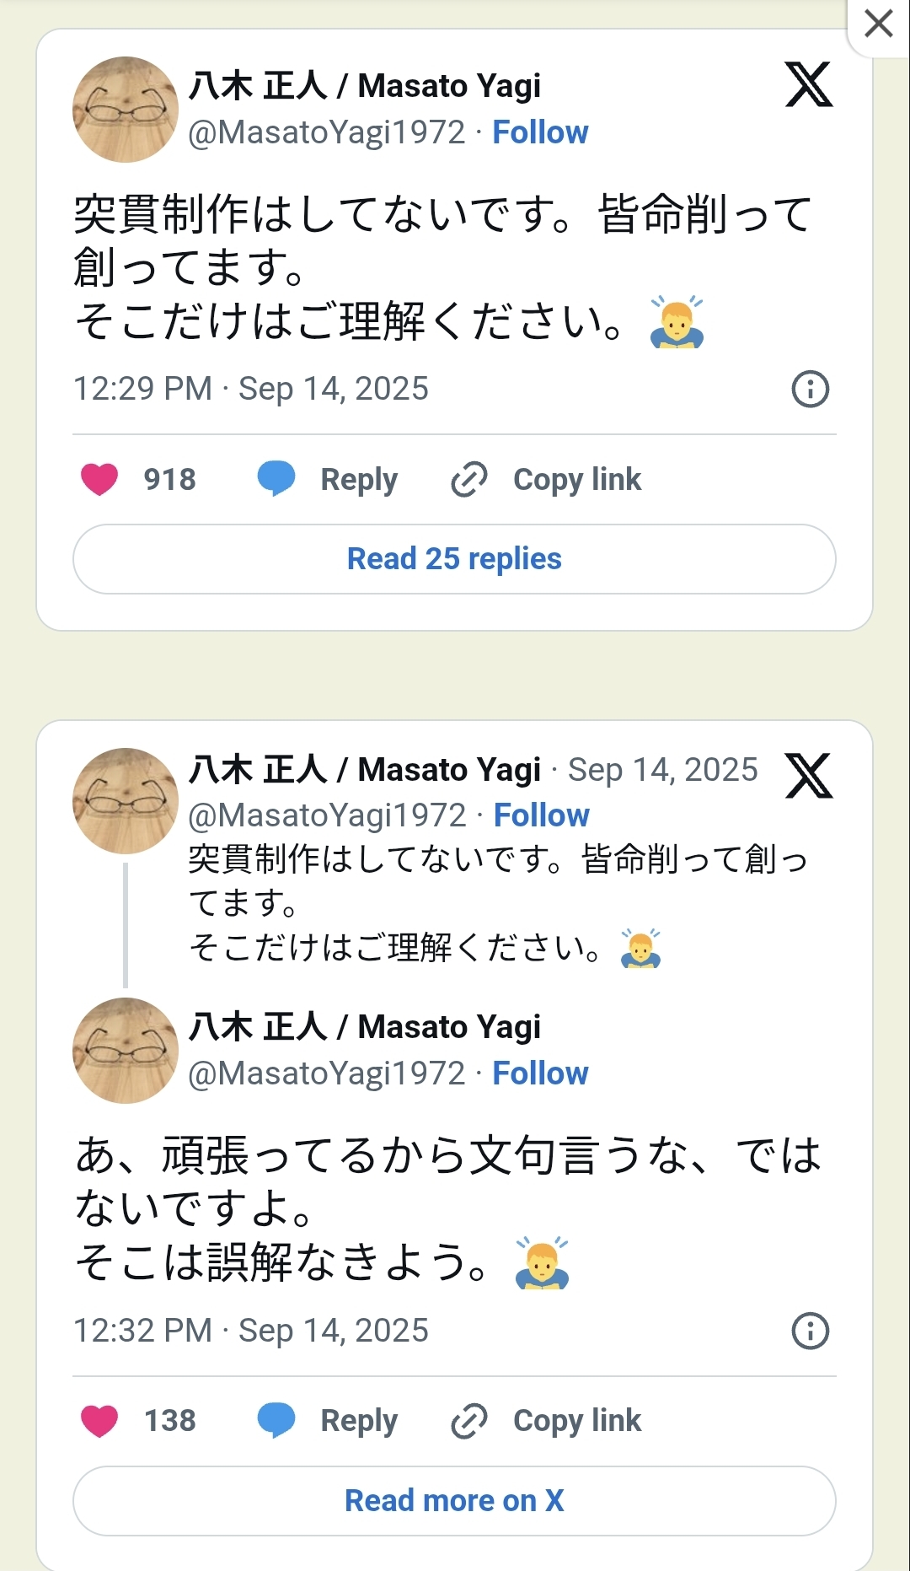Click Copy link chain icon on first tweet
Viewport: 910px width, 1571px height.
pos(469,479)
